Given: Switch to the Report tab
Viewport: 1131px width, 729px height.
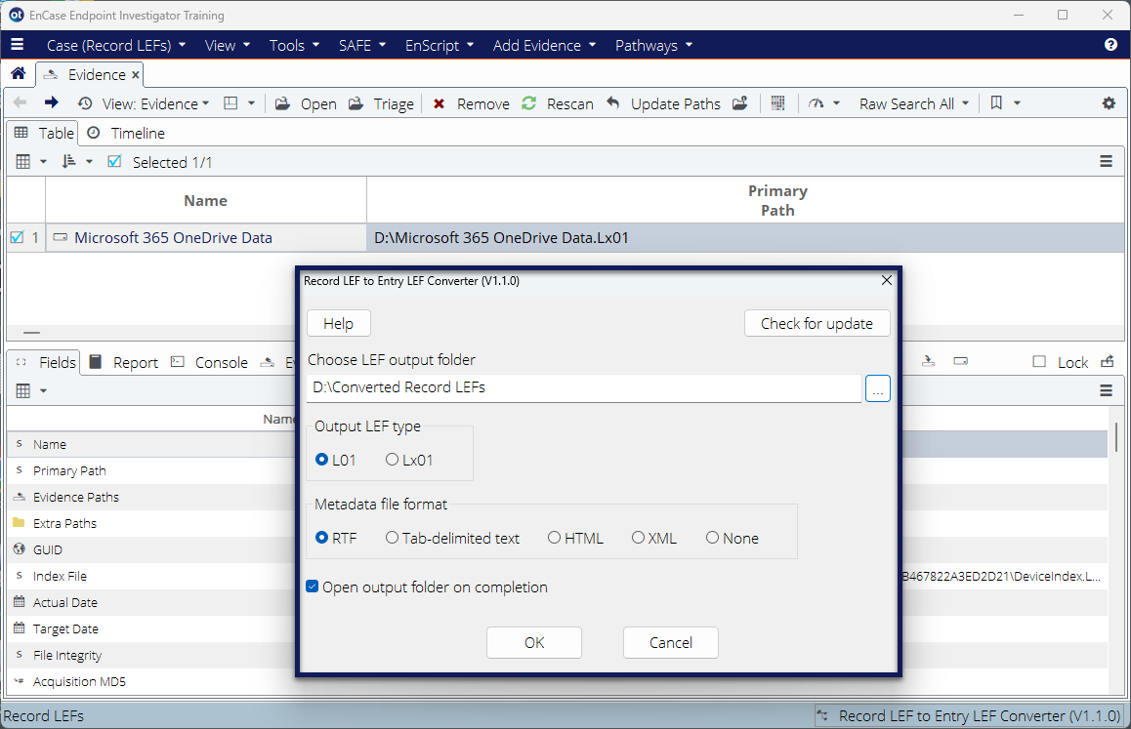Looking at the screenshot, I should (x=123, y=362).
